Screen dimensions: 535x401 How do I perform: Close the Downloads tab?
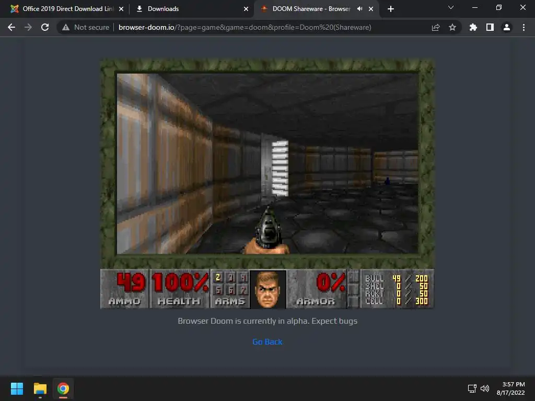246,9
